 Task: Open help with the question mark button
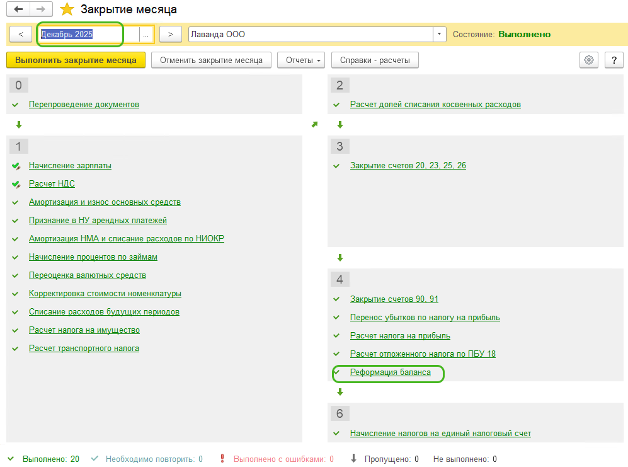pyautogui.click(x=614, y=60)
